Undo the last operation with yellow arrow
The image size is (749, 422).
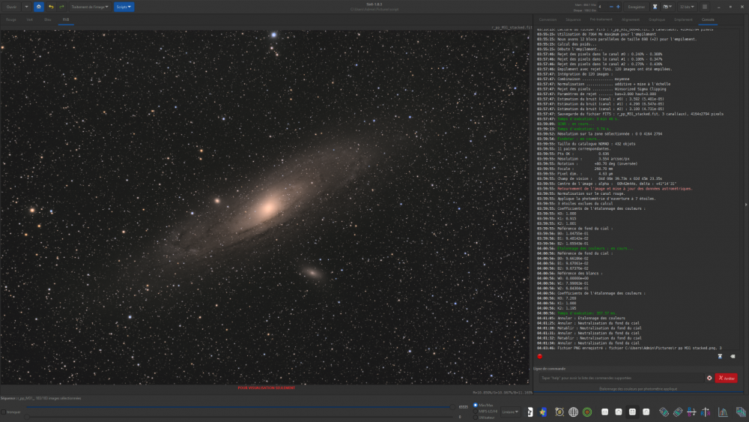(51, 7)
